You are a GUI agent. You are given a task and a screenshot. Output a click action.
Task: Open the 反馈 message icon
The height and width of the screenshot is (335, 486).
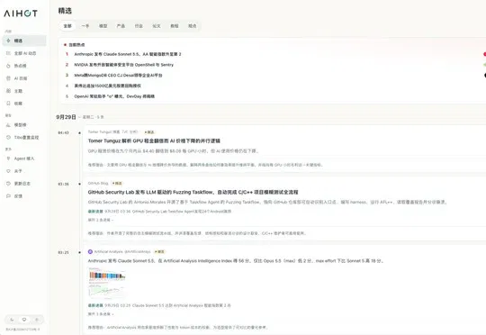click(8, 196)
